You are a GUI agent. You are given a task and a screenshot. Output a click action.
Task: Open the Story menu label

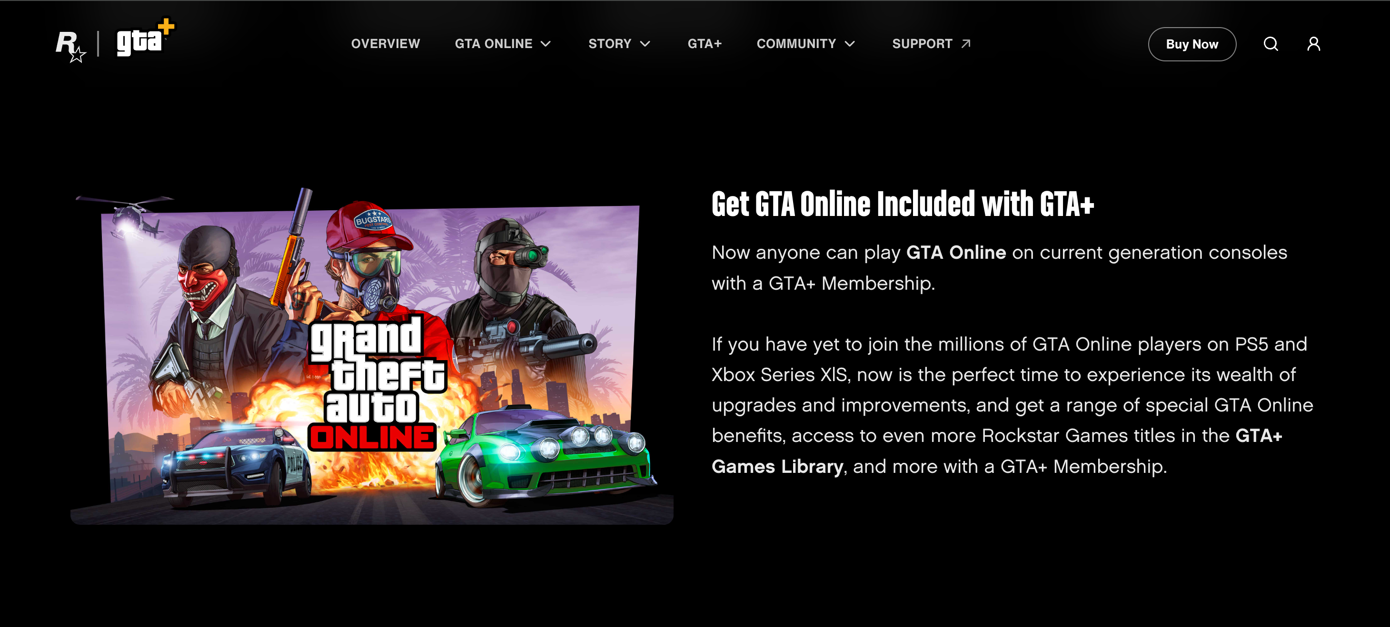point(610,44)
